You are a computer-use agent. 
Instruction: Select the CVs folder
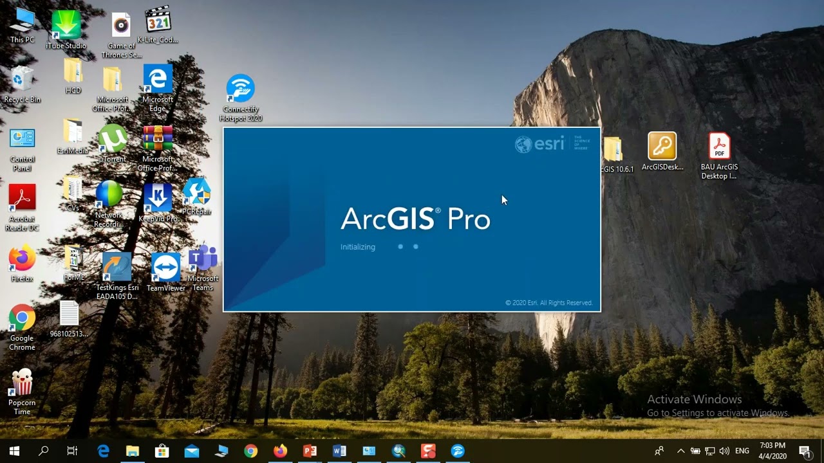point(73,195)
